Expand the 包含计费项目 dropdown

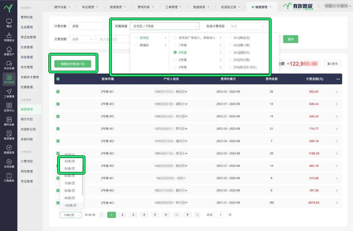[248, 26]
